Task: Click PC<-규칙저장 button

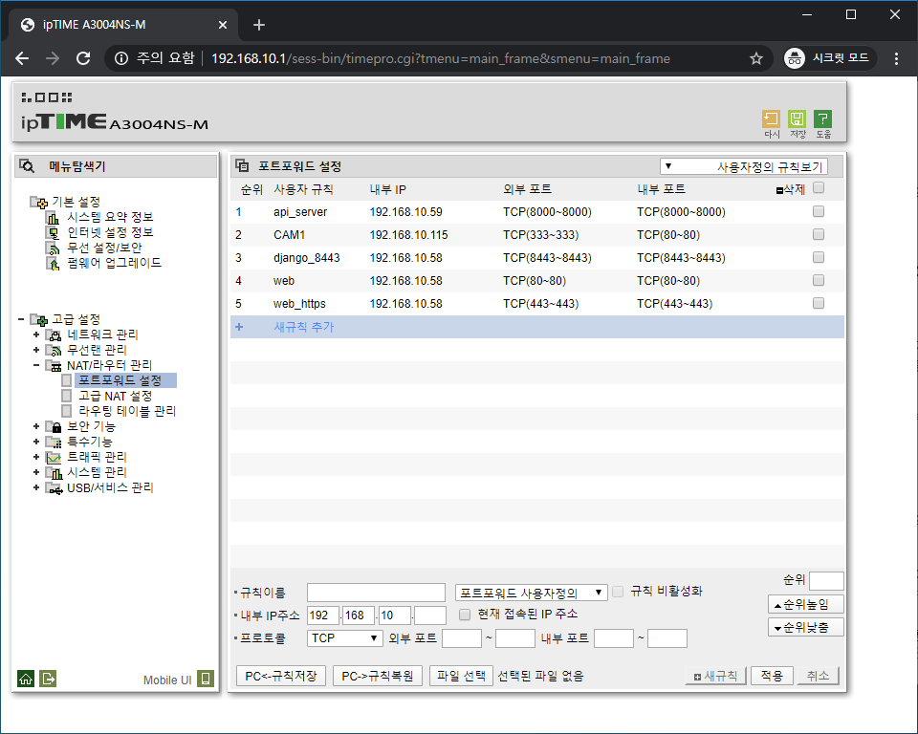Action: pyautogui.click(x=281, y=676)
